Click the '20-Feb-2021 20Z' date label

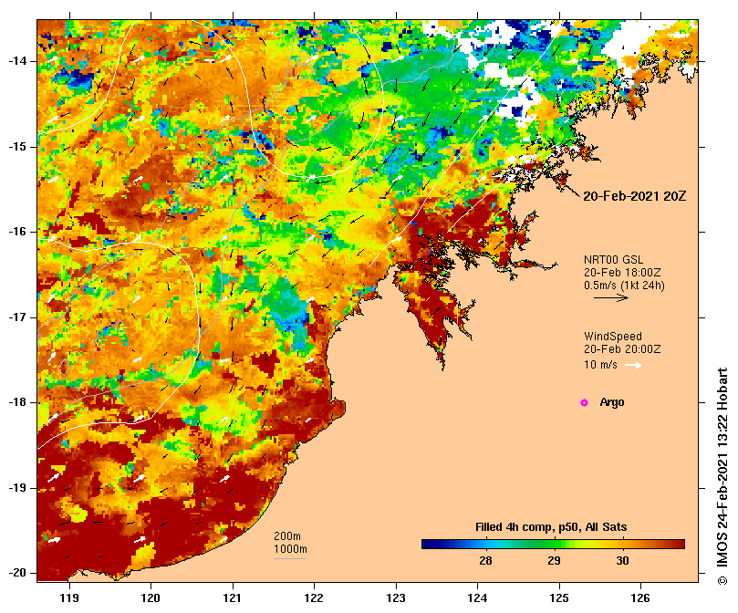click(634, 196)
